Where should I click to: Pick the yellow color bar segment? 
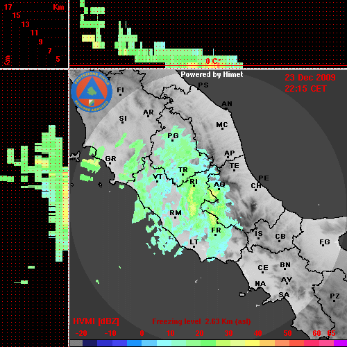tap(252, 344)
